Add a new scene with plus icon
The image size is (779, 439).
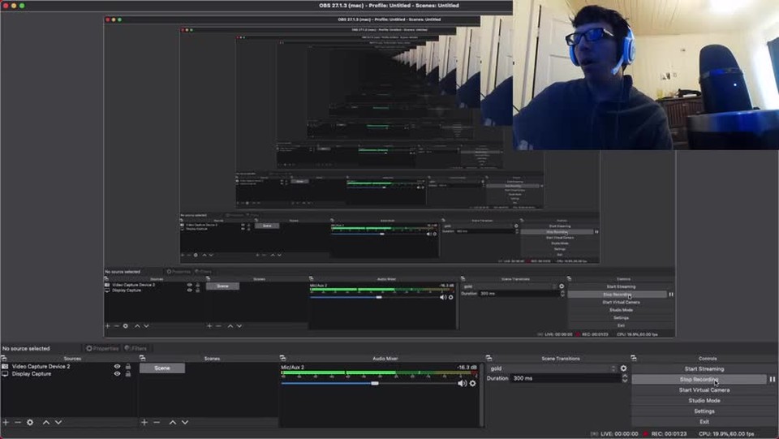pos(144,422)
